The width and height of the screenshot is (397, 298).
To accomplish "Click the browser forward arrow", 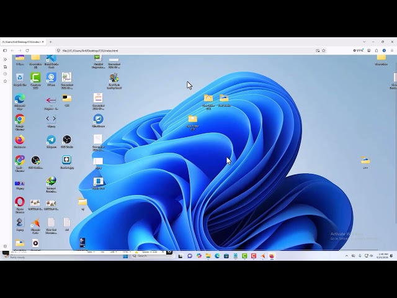I will tap(20, 51).
